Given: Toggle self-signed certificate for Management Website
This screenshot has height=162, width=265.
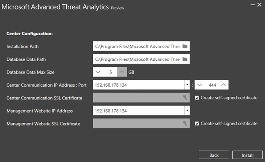Looking at the screenshot, I should 197,124.
